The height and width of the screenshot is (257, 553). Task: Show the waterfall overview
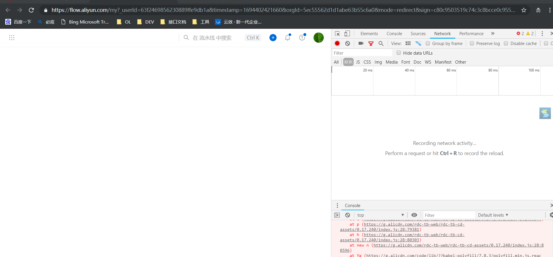(418, 43)
